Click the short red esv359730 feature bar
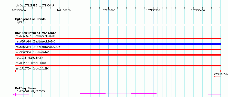The width and height of the screenshot is (228, 97). click(217, 76)
